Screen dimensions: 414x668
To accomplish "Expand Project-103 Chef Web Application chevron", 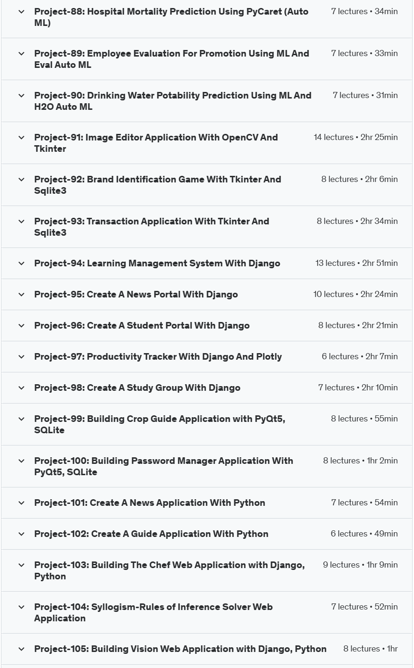I will tap(21, 565).
